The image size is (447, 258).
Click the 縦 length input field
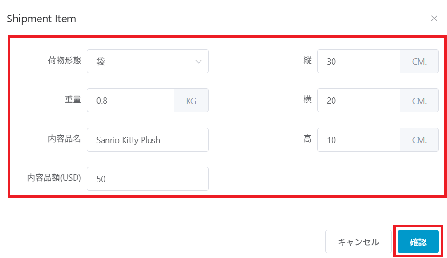[x=359, y=61]
